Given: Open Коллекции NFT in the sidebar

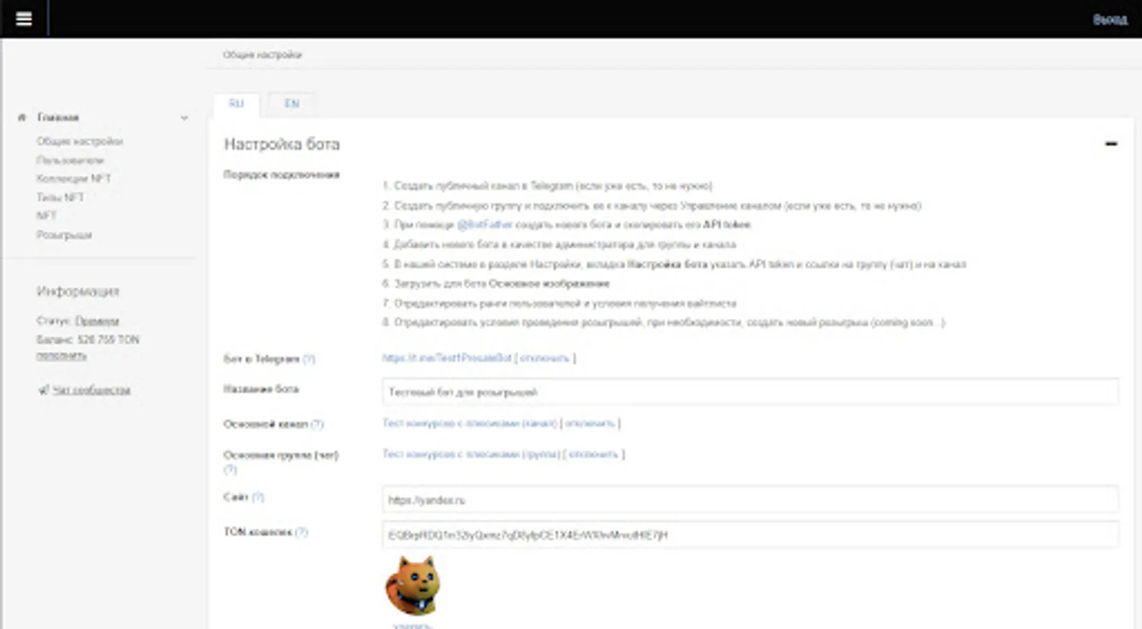Looking at the screenshot, I should click(x=73, y=179).
